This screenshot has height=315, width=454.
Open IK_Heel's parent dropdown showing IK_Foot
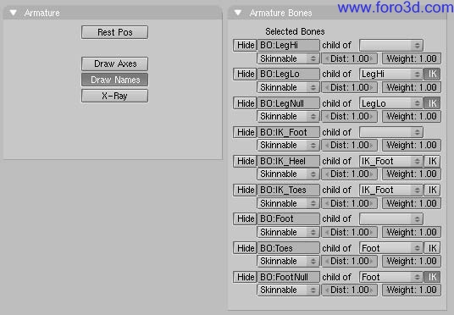click(x=391, y=161)
